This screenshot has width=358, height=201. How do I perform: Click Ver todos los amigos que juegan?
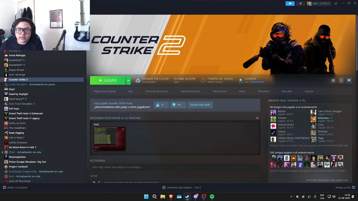[327, 180]
